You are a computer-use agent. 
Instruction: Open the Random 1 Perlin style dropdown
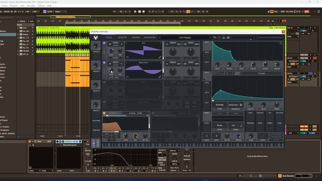tap(219, 125)
